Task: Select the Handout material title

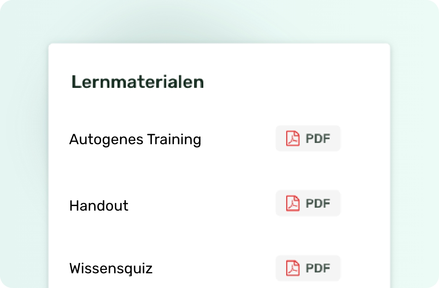Action: (99, 206)
